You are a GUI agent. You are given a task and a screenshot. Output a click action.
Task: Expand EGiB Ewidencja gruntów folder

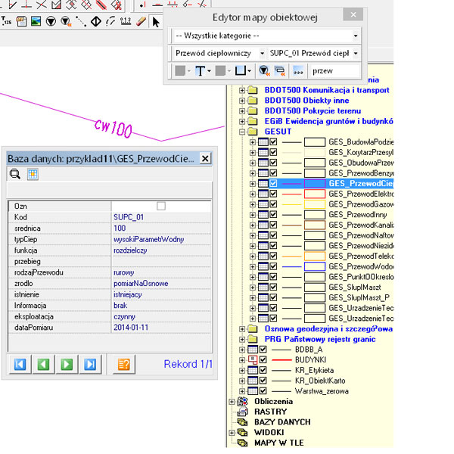[x=242, y=121]
